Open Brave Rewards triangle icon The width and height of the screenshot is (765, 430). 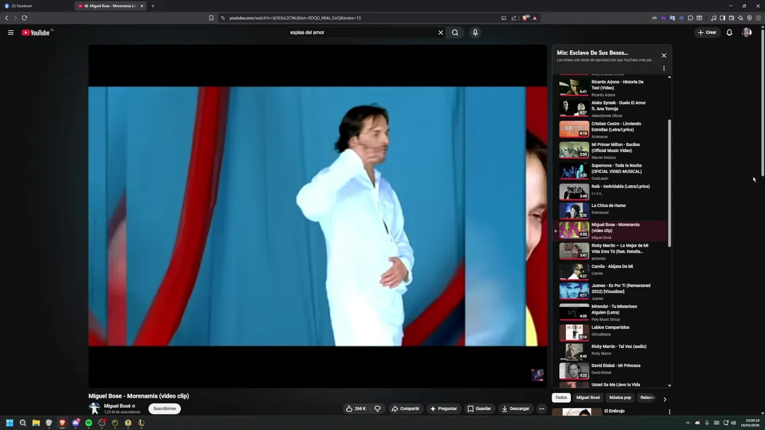[x=534, y=18]
